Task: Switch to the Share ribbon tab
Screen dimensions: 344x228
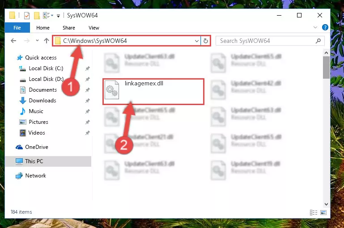Action: (69, 28)
